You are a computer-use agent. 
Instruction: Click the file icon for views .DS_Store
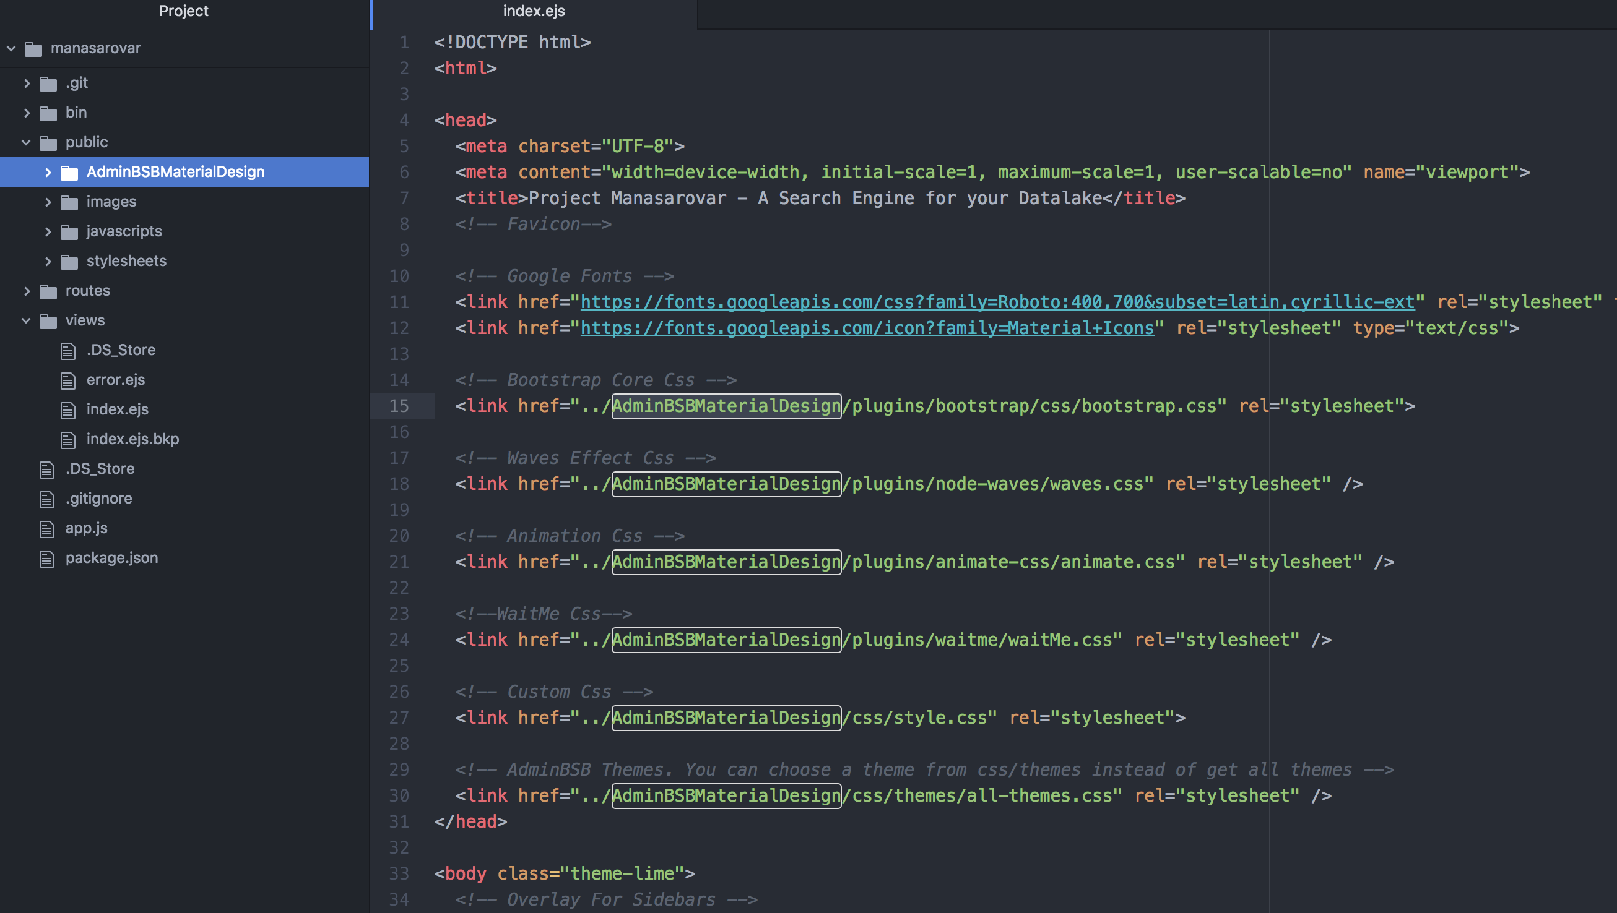(x=68, y=351)
